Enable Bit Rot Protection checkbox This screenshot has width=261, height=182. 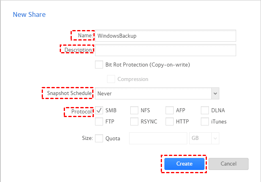click(x=99, y=65)
